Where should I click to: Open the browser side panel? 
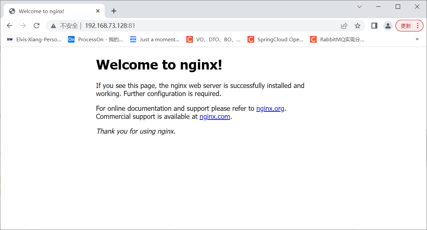[x=374, y=26]
